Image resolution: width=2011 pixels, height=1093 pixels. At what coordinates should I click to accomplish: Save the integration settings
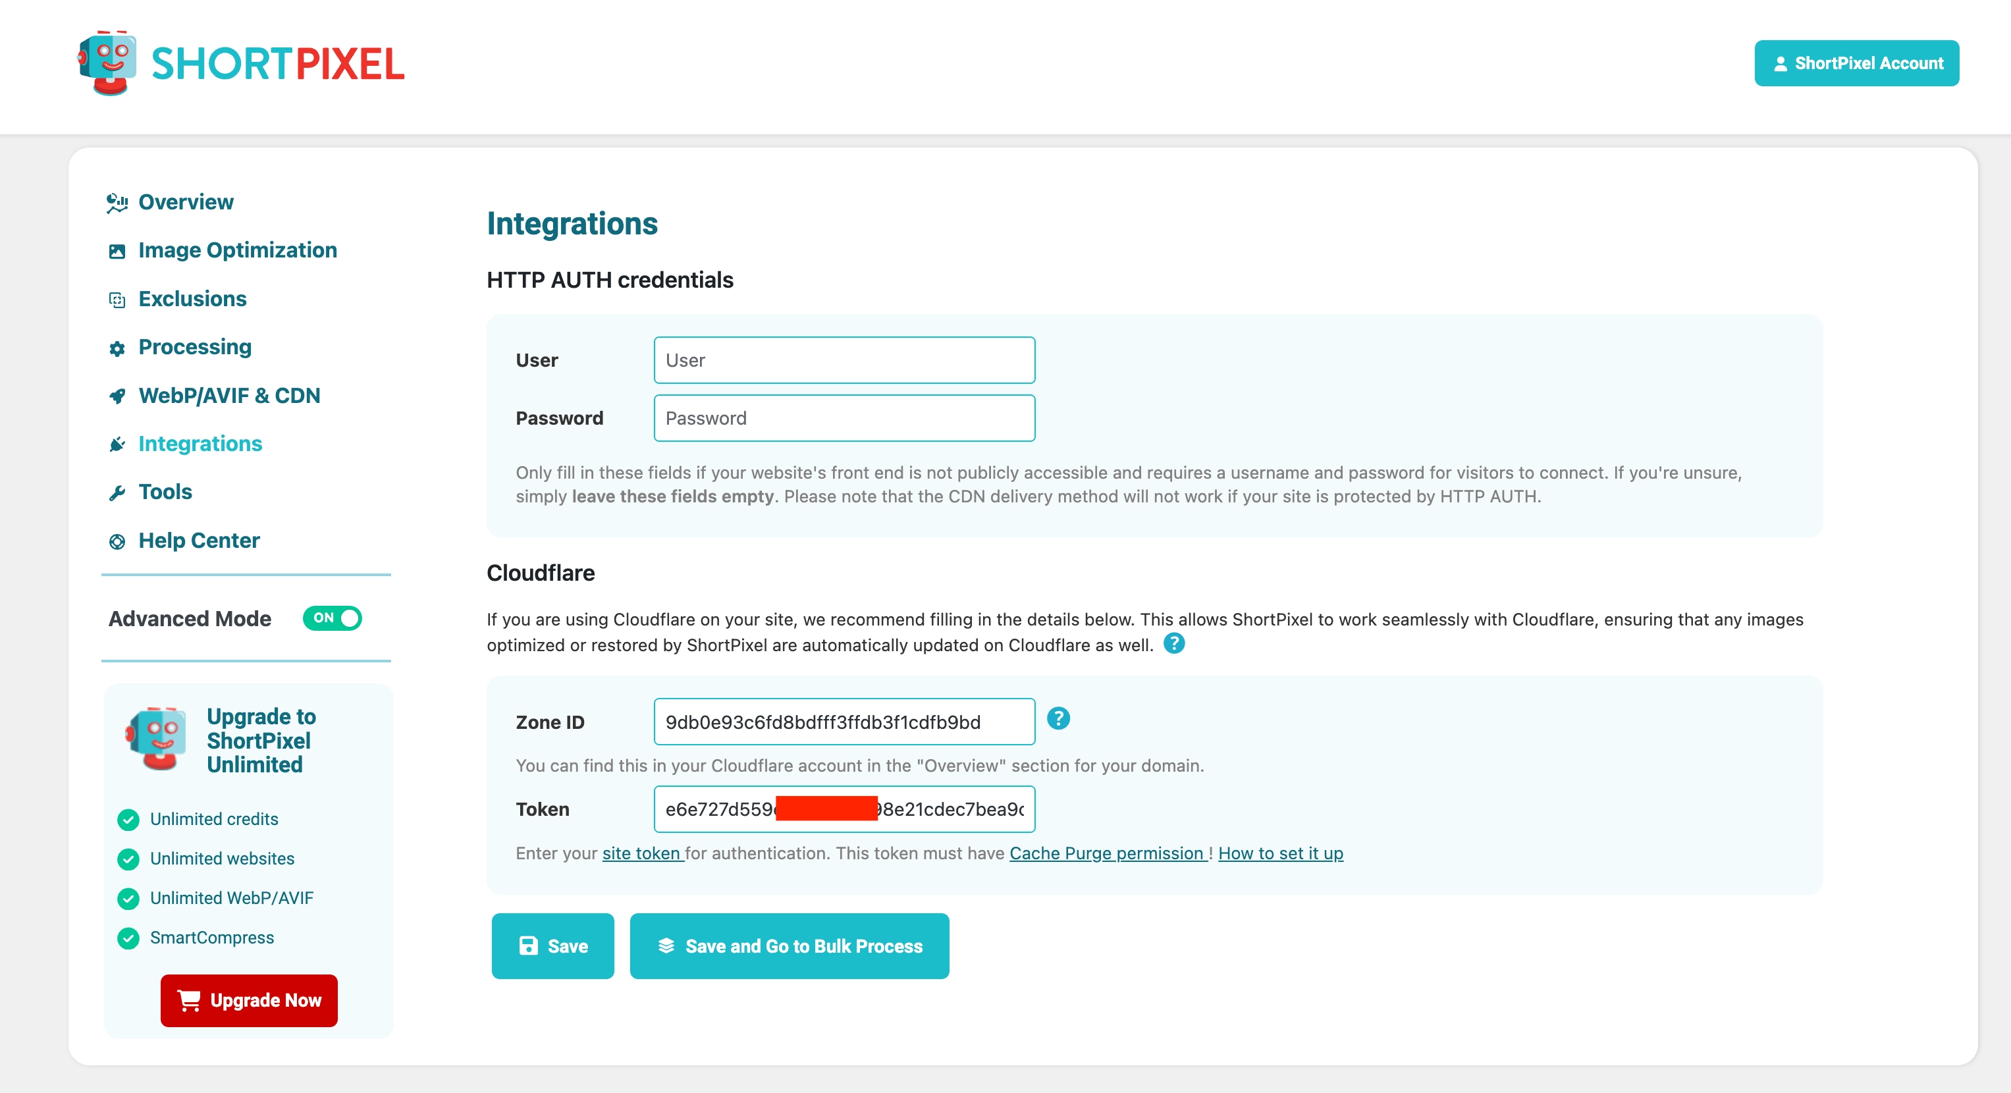(x=552, y=946)
